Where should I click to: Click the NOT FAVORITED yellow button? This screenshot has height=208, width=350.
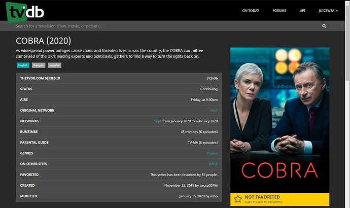click(279, 199)
